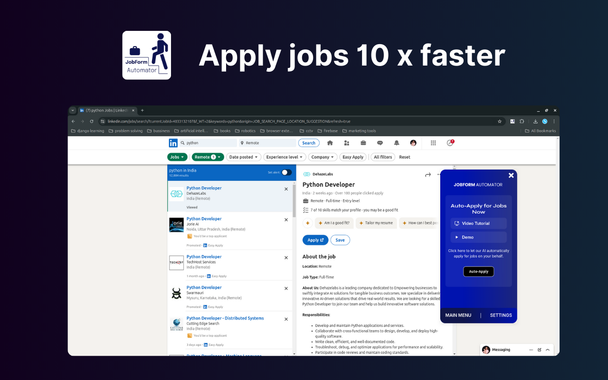608x380 pixels.
Task: Reload the page
Action: tap(92, 122)
